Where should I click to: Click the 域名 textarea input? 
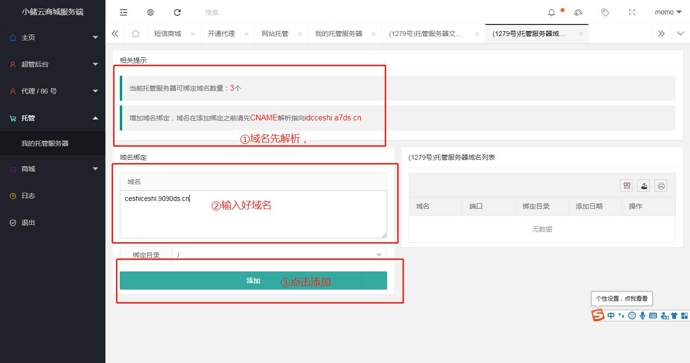tap(253, 214)
